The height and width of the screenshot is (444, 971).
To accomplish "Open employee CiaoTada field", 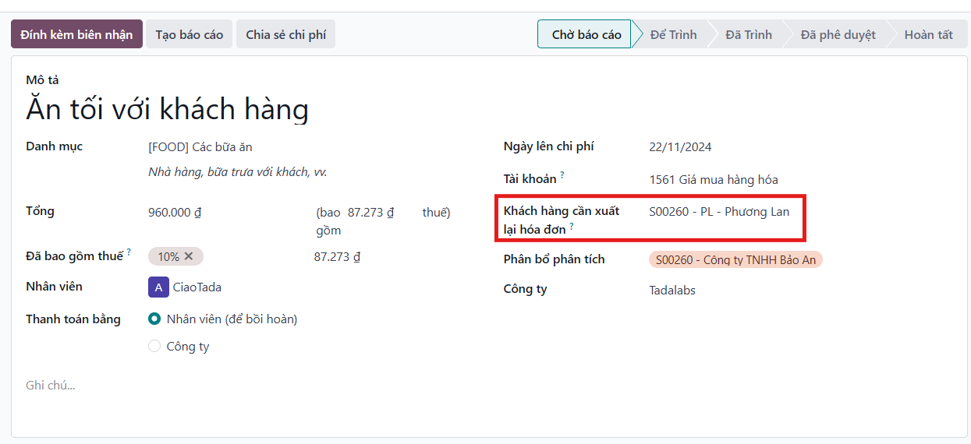I will tap(197, 287).
